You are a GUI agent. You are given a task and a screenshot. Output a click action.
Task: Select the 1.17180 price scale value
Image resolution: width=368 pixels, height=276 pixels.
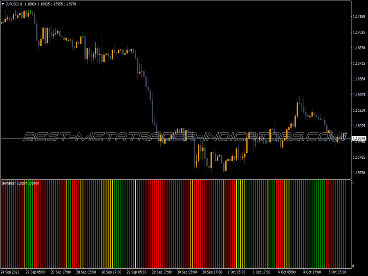coord(359,16)
